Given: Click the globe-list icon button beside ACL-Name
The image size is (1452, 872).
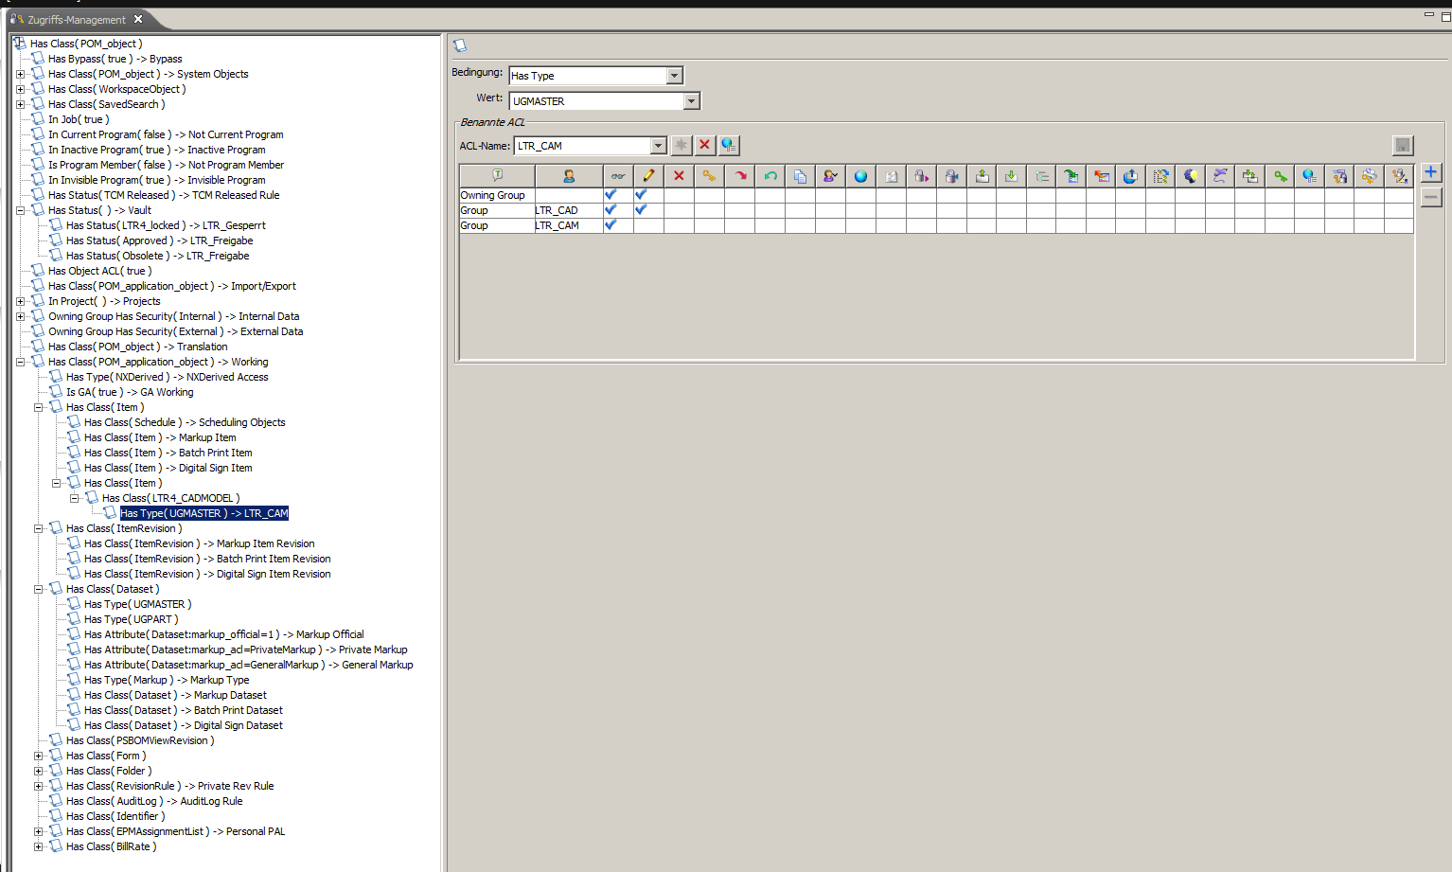Looking at the screenshot, I should tap(728, 145).
